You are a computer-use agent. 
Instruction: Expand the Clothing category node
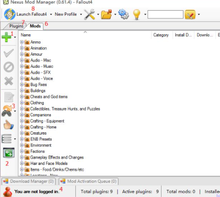[22, 103]
